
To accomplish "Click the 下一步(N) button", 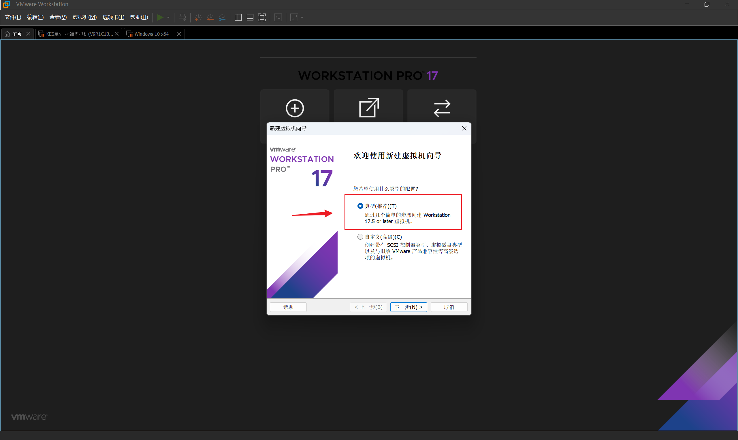I will tap(408, 307).
